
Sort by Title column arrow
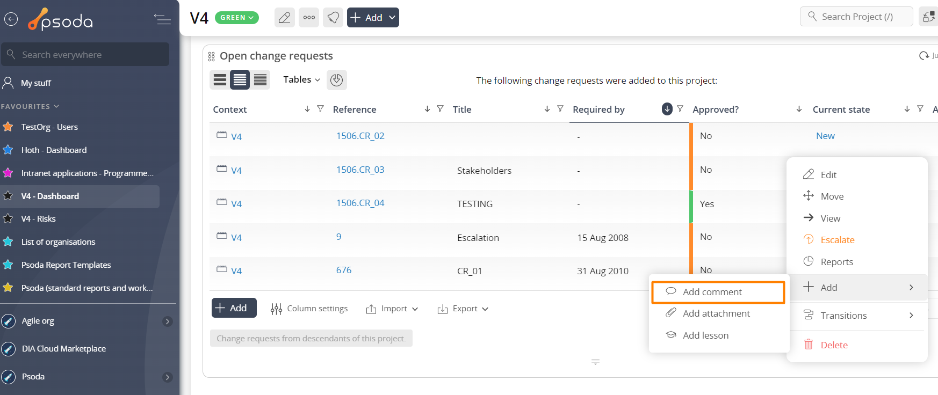[x=547, y=109]
